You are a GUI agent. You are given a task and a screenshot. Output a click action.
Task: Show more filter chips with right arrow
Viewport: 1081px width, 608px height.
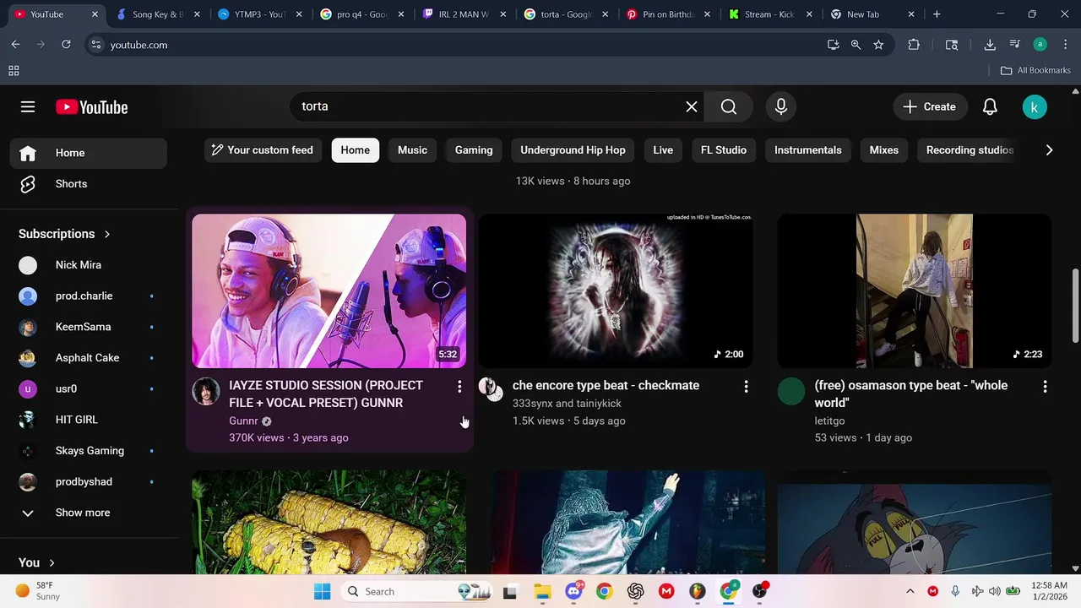point(1049,150)
